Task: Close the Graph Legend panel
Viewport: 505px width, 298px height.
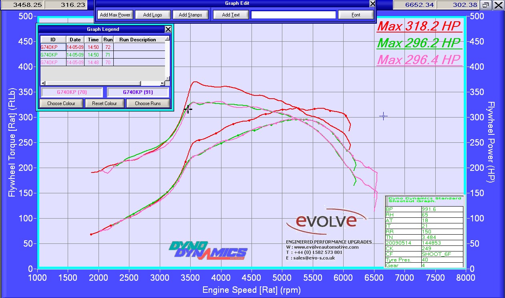Action: click(168, 29)
